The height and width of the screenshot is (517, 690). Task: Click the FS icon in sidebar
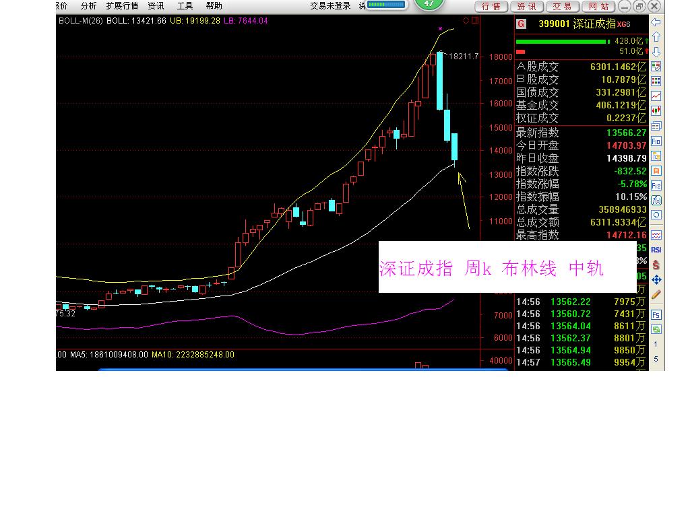click(x=656, y=315)
